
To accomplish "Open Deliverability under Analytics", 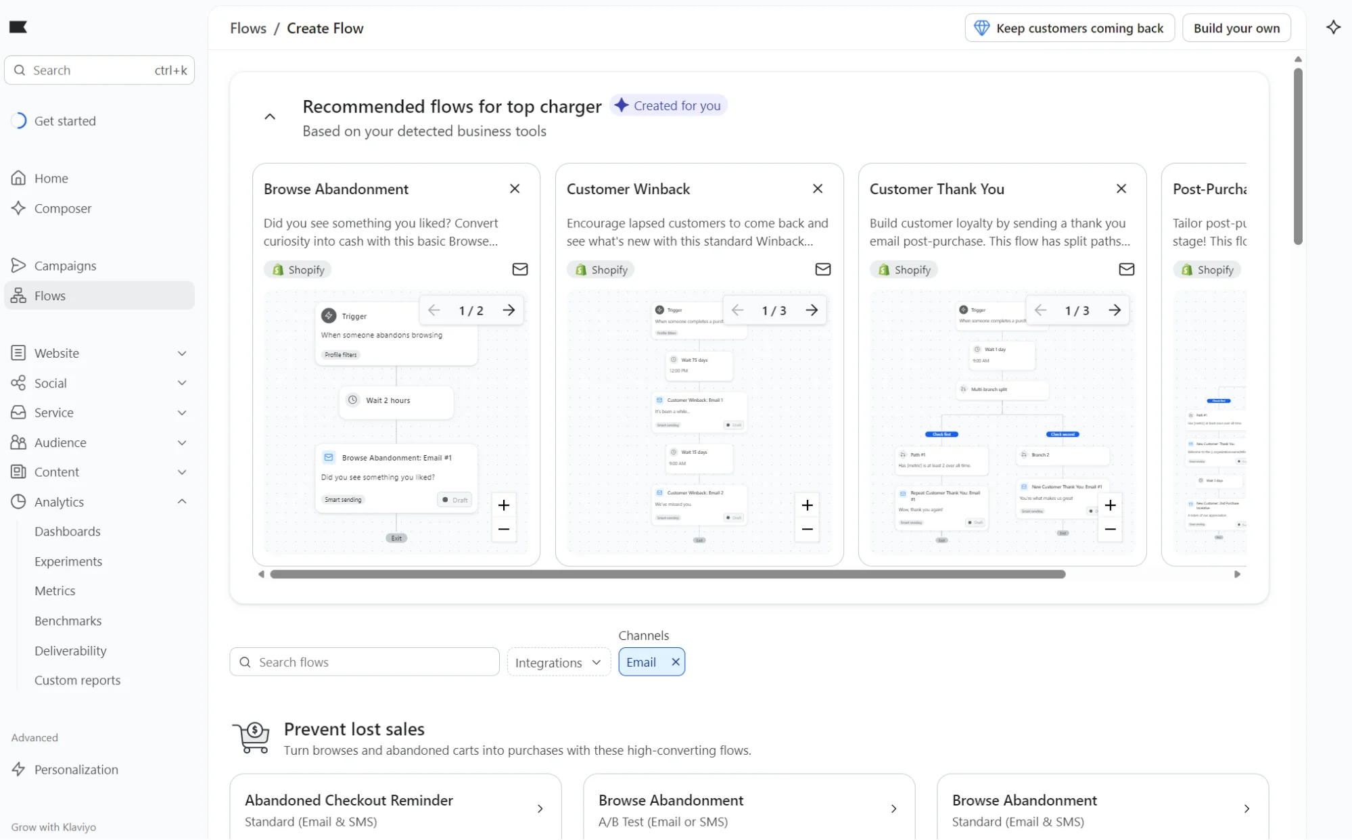I will click(70, 651).
